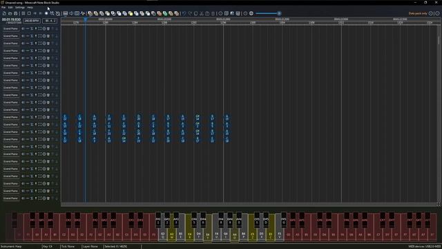442x249 pixels.
Task: Toggle the metronome icon in toolbar
Action: coord(58,13)
